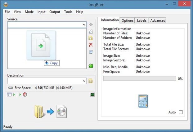Click the drive icon next to Free Space
193x132 pixels.
click(11, 88)
